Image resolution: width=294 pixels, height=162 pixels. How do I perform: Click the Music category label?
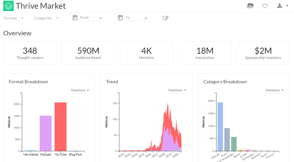(264, 155)
